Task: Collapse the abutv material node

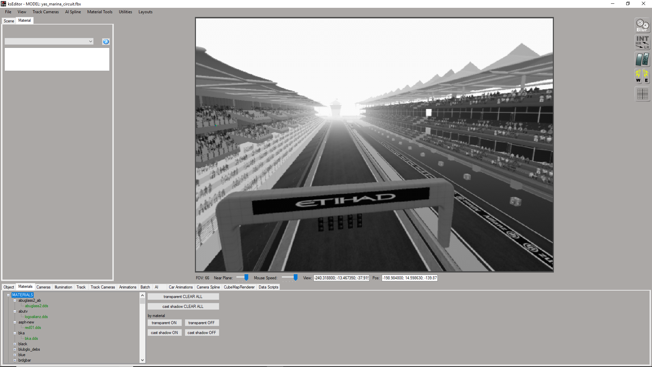Action: pos(15,311)
